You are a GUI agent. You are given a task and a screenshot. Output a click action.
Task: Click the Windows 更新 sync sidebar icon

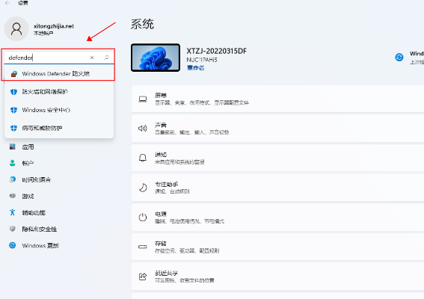click(13, 245)
